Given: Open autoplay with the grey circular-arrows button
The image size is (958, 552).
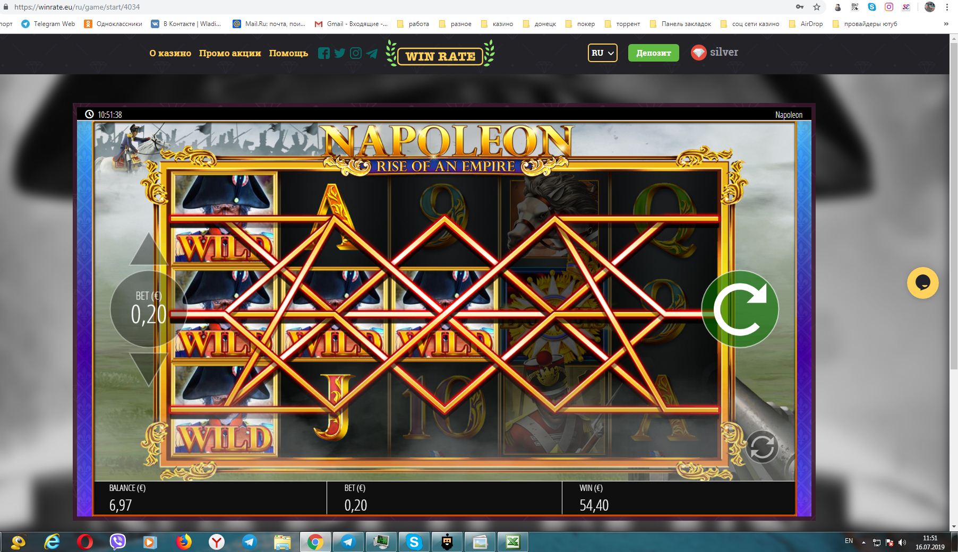Looking at the screenshot, I should coord(762,446).
